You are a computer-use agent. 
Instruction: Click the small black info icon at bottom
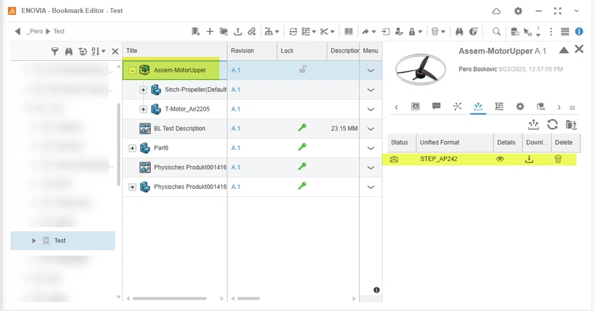point(376,290)
